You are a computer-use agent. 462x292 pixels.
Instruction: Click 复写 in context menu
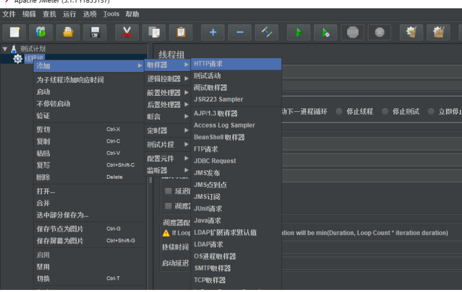click(x=89, y=165)
